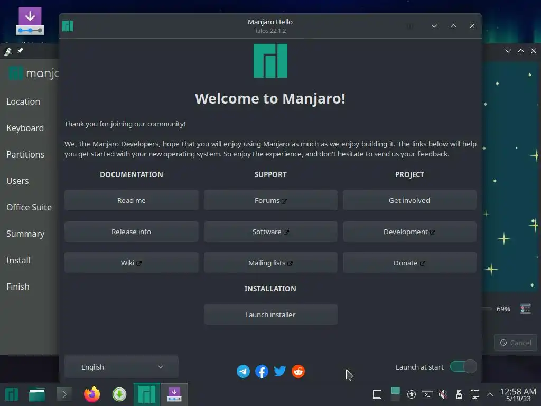The image size is (541, 406).
Task: Minimize the installer window behind
Action: [508, 51]
